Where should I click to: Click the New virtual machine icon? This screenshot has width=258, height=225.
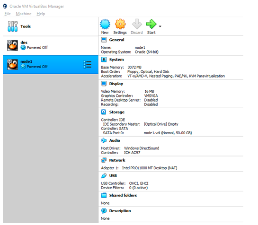point(105,24)
